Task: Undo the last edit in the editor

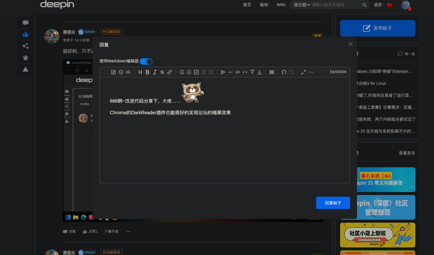Action: click(284, 72)
